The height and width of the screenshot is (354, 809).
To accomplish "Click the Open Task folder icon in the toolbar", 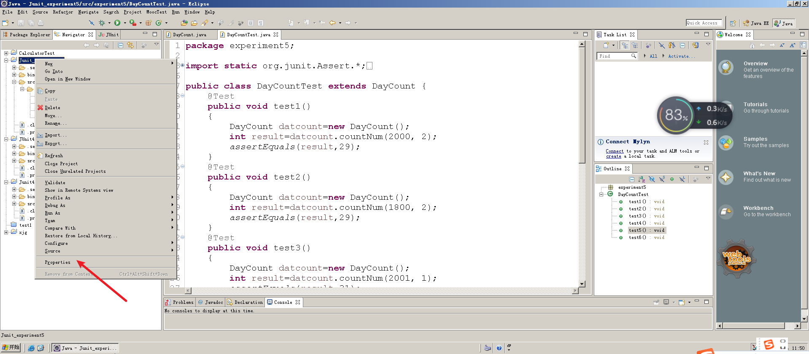I will [194, 23].
